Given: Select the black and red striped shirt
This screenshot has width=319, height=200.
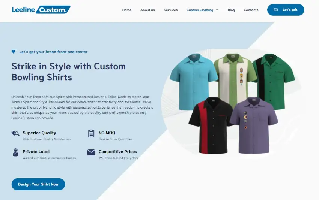Looking at the screenshot, I should [x=211, y=125].
